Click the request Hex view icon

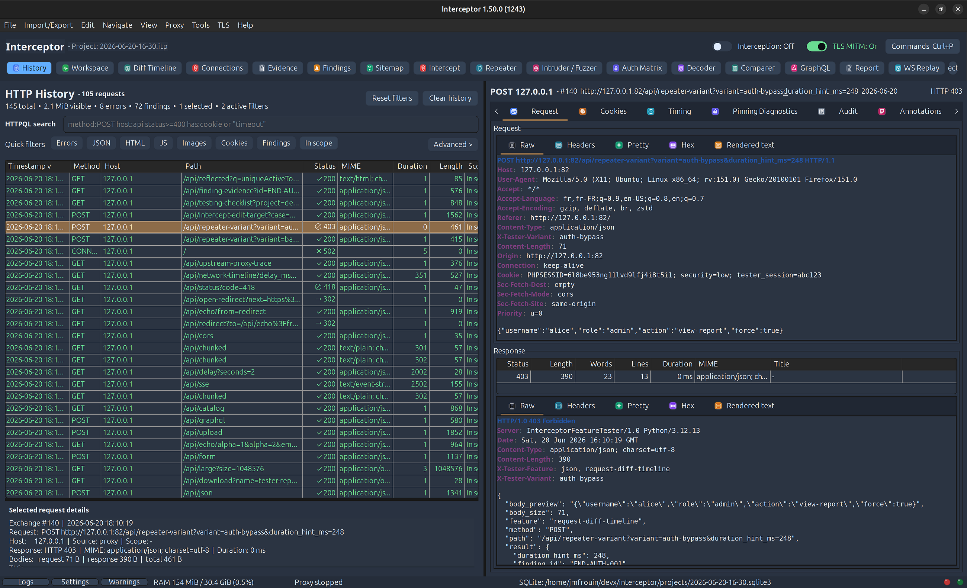(673, 145)
